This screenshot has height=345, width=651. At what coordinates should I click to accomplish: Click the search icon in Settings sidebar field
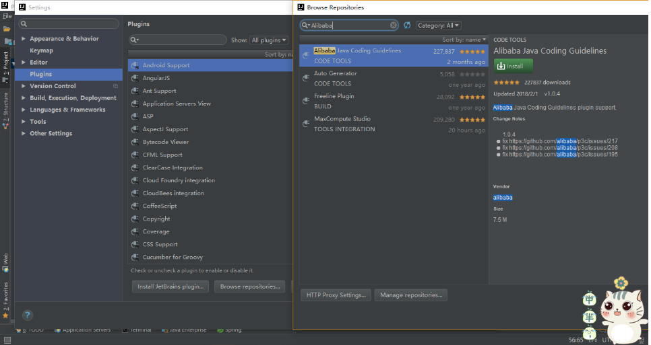(24, 24)
